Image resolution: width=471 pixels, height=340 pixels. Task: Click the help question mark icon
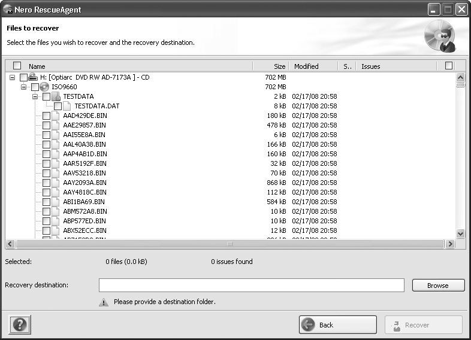[20, 325]
